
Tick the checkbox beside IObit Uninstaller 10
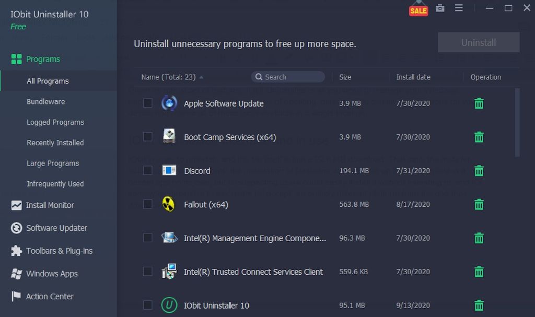(147, 305)
